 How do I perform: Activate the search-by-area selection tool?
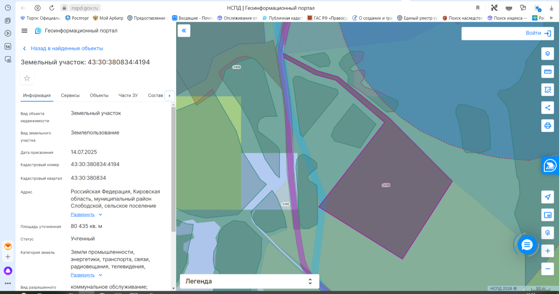[x=548, y=90]
